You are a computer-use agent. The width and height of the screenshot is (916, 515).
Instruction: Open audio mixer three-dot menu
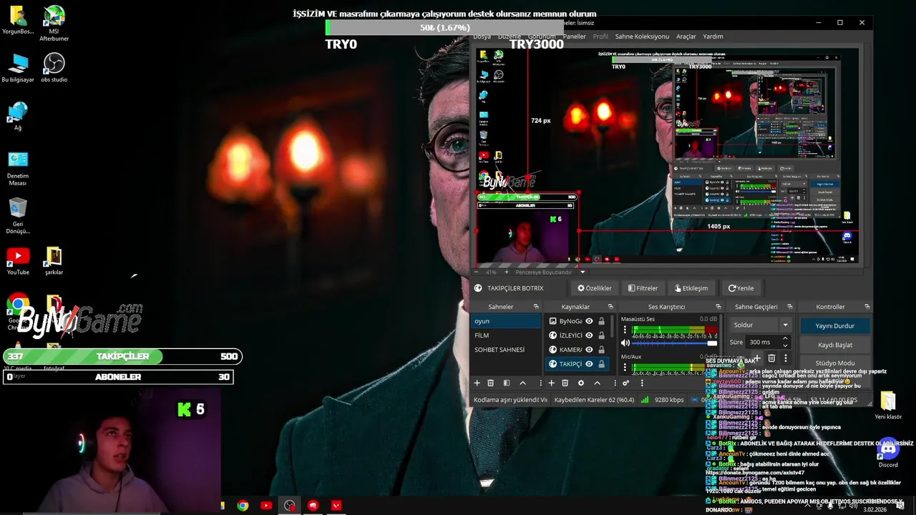(x=642, y=383)
